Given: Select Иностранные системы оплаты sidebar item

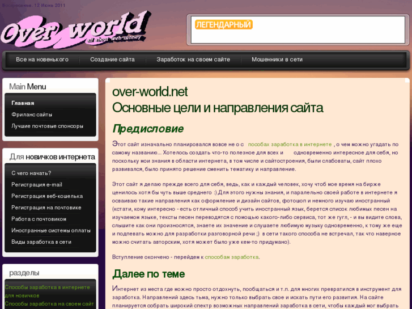Looking at the screenshot, I should click(51, 230).
